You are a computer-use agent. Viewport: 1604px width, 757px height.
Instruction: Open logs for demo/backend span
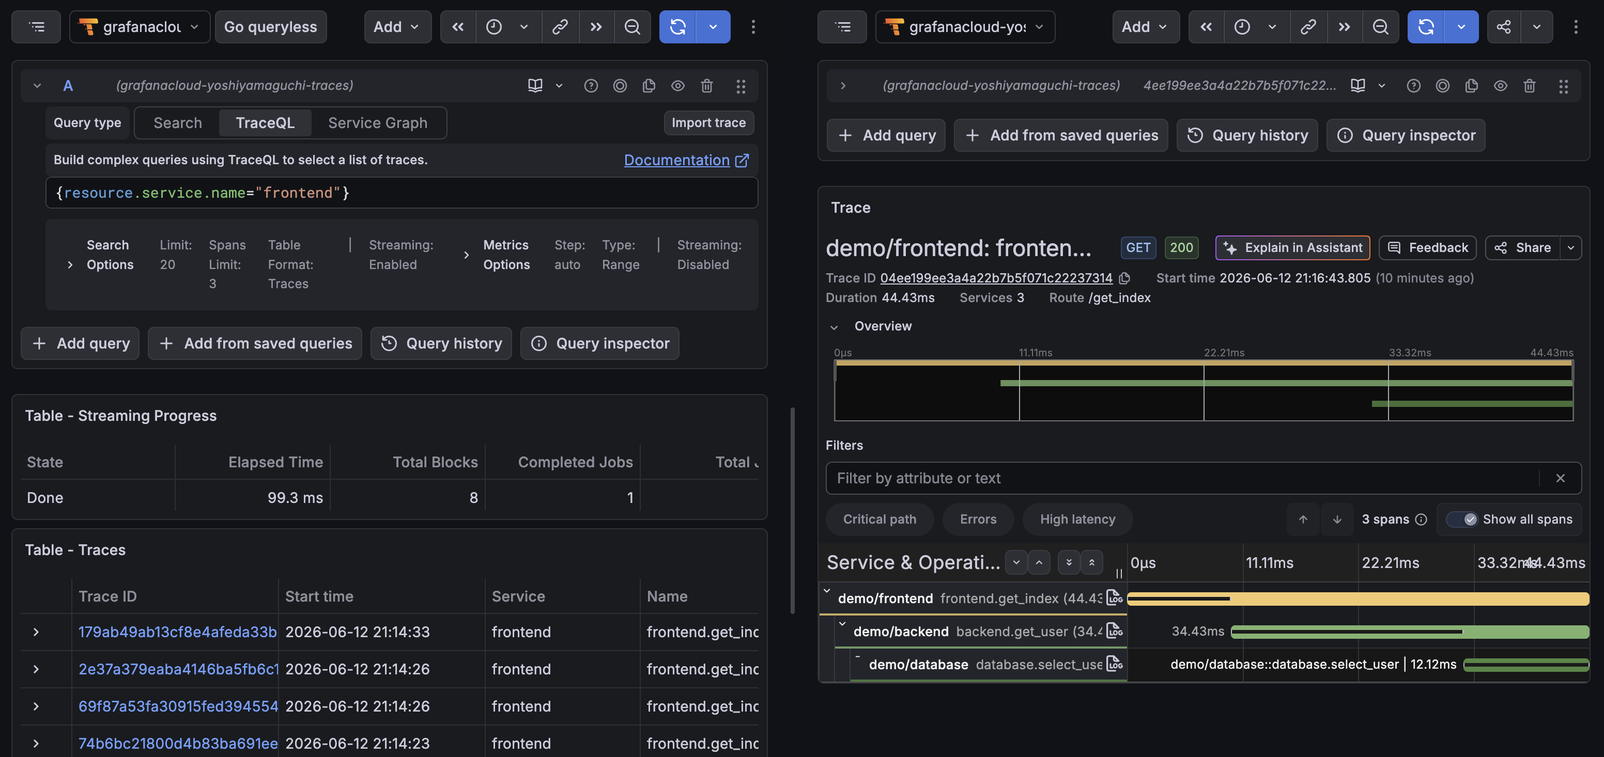pos(1115,630)
